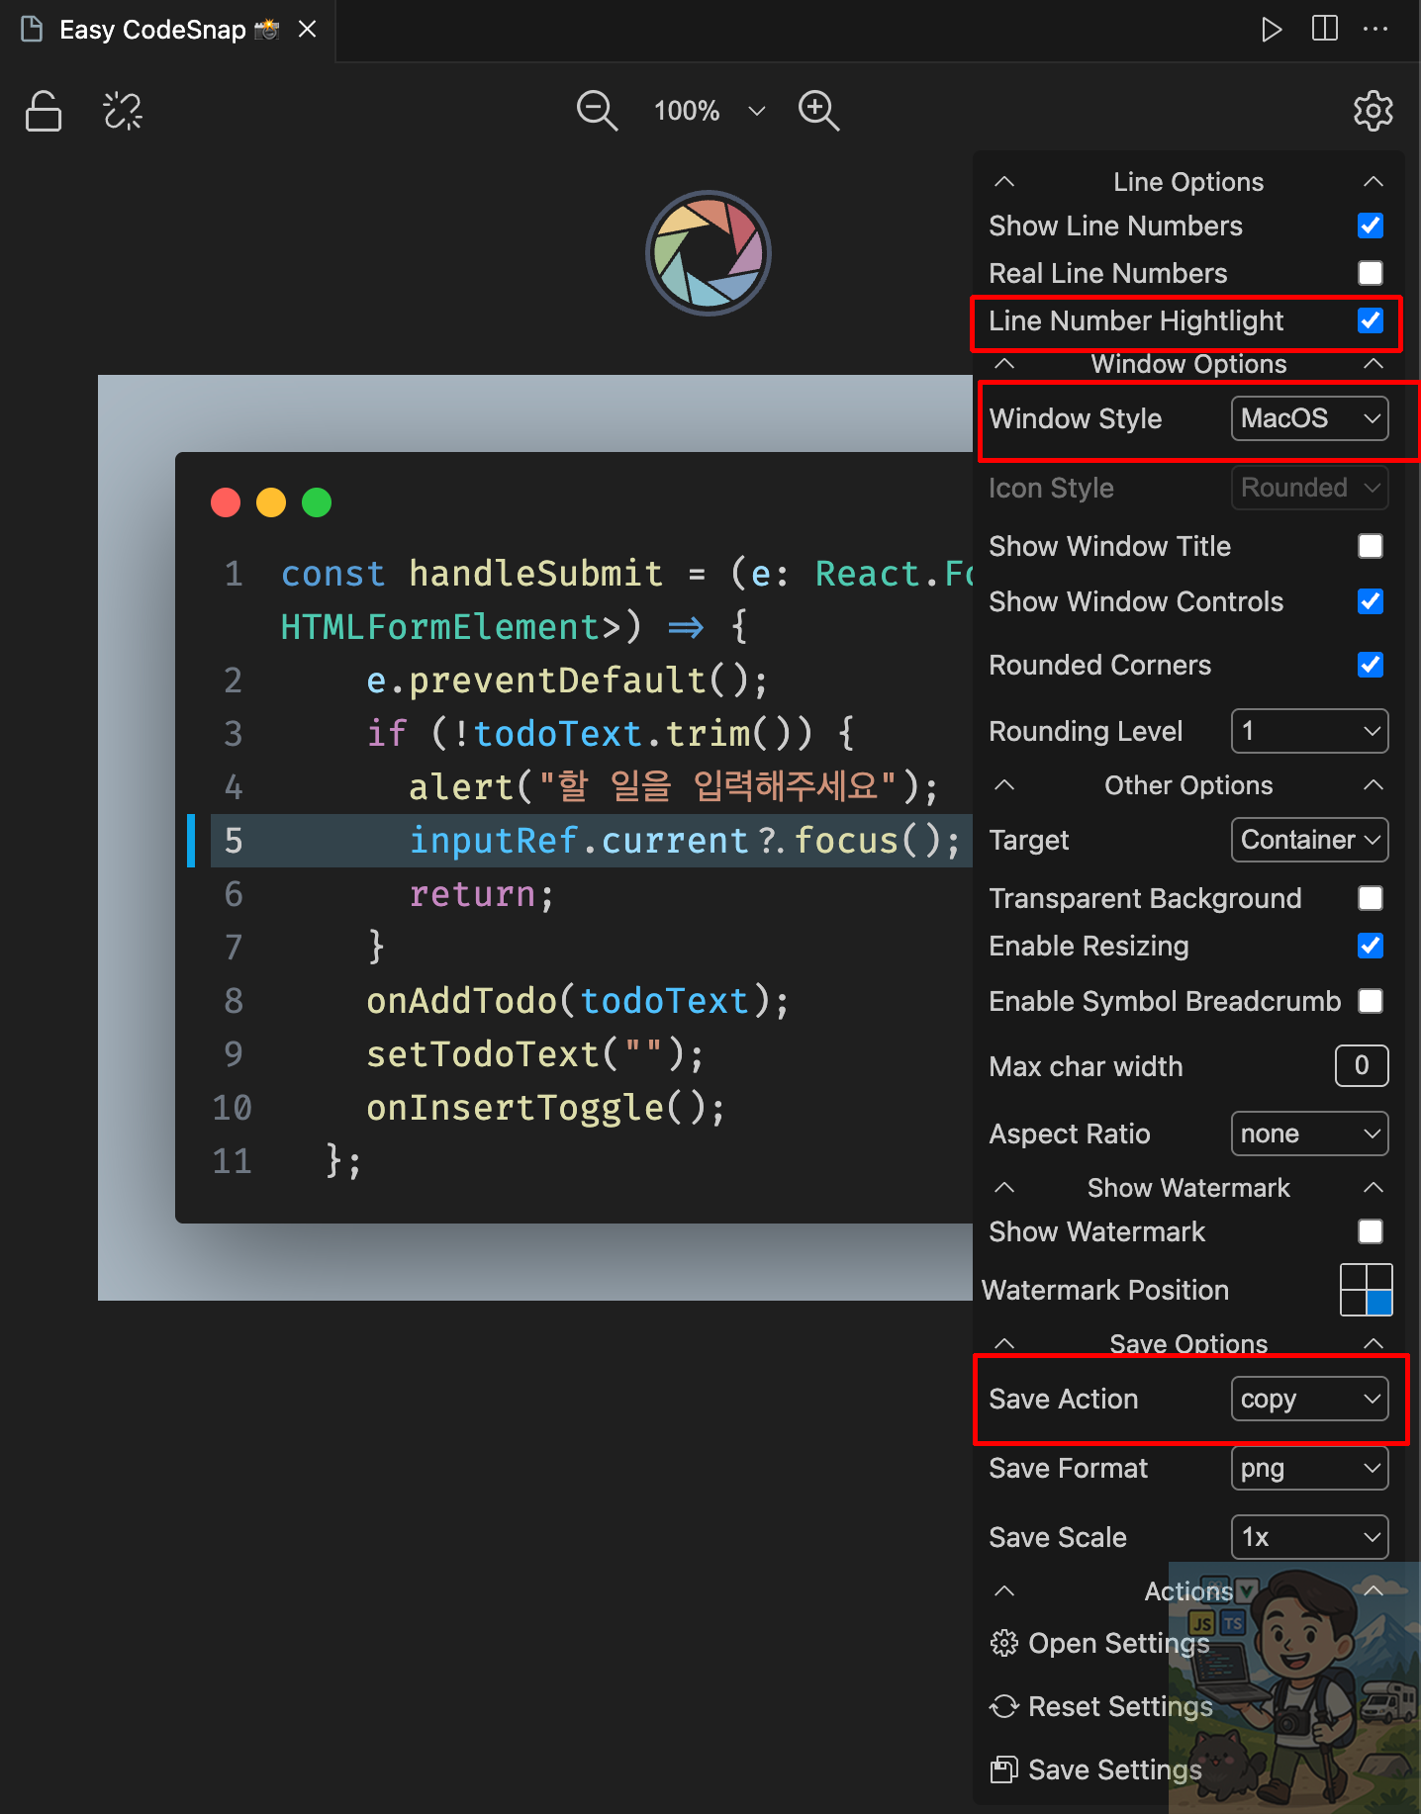Click the 'setTodoText("");' code line
This screenshot has height=1814, width=1421.
click(534, 1054)
